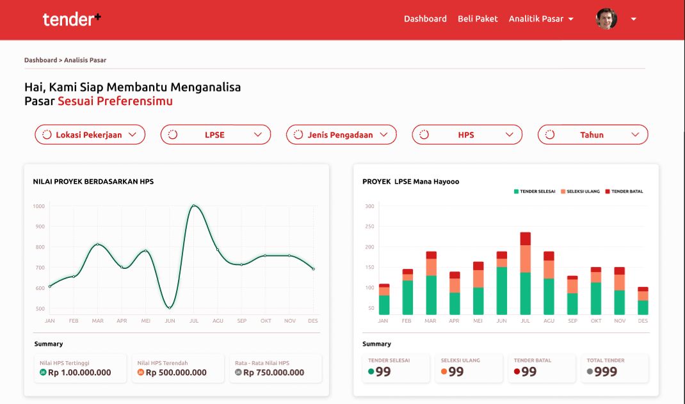This screenshot has height=404, width=685.
Task: Click the user profile avatar
Action: tap(606, 19)
